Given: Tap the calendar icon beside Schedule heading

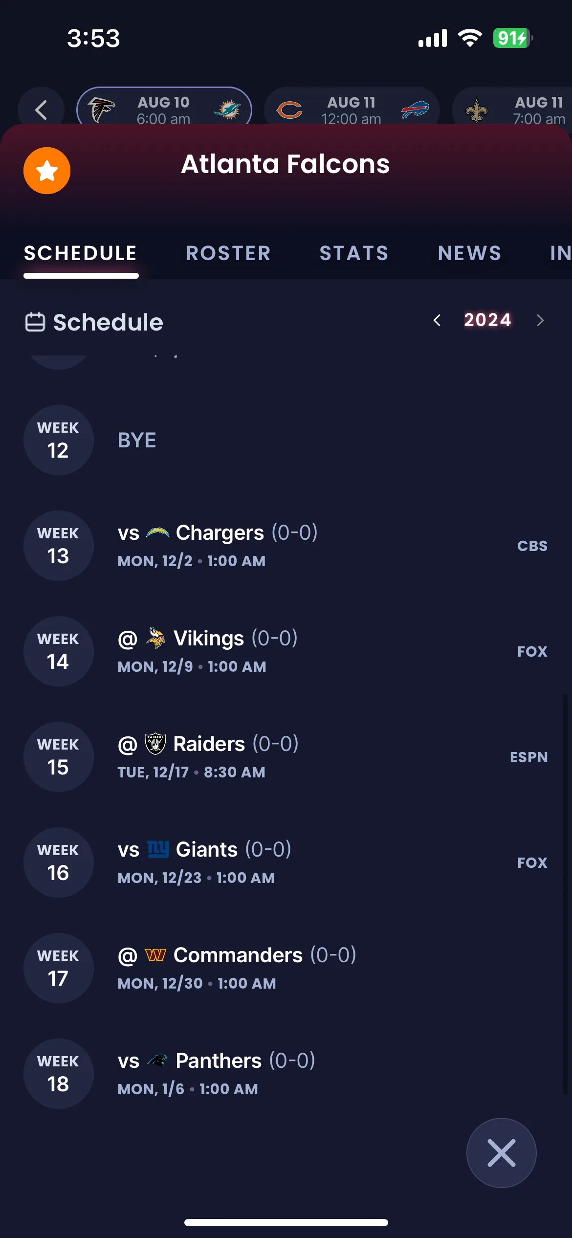Looking at the screenshot, I should click(x=35, y=322).
